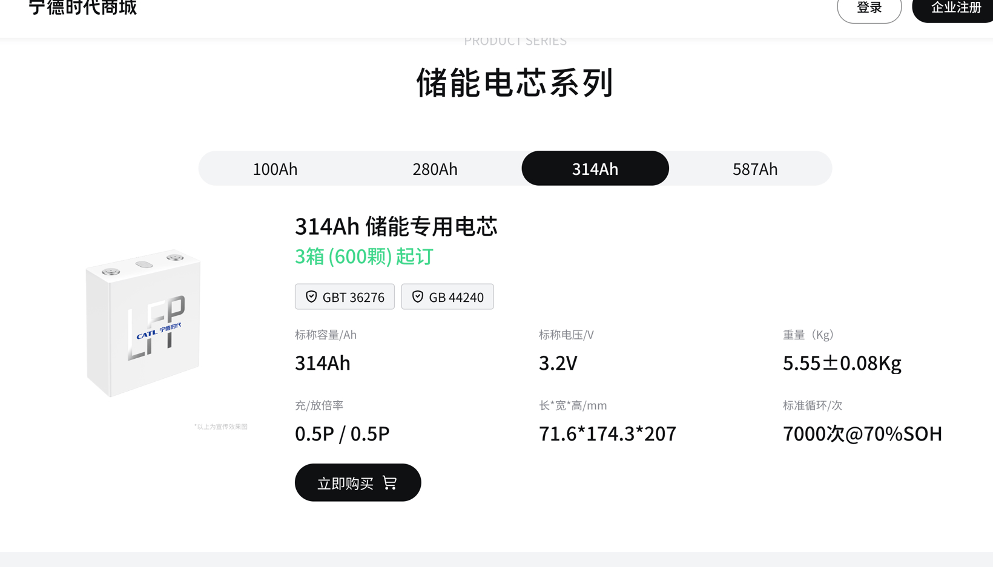
Task: Switch to the 100Ah tab
Action: pyautogui.click(x=275, y=169)
